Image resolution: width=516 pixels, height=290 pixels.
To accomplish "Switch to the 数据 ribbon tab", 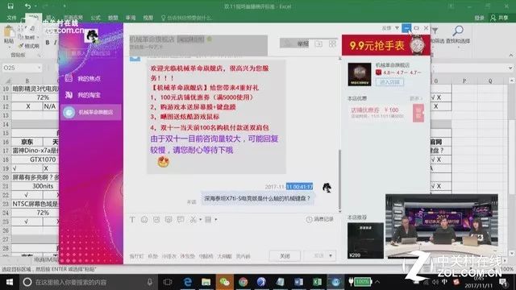I will pos(113,18).
